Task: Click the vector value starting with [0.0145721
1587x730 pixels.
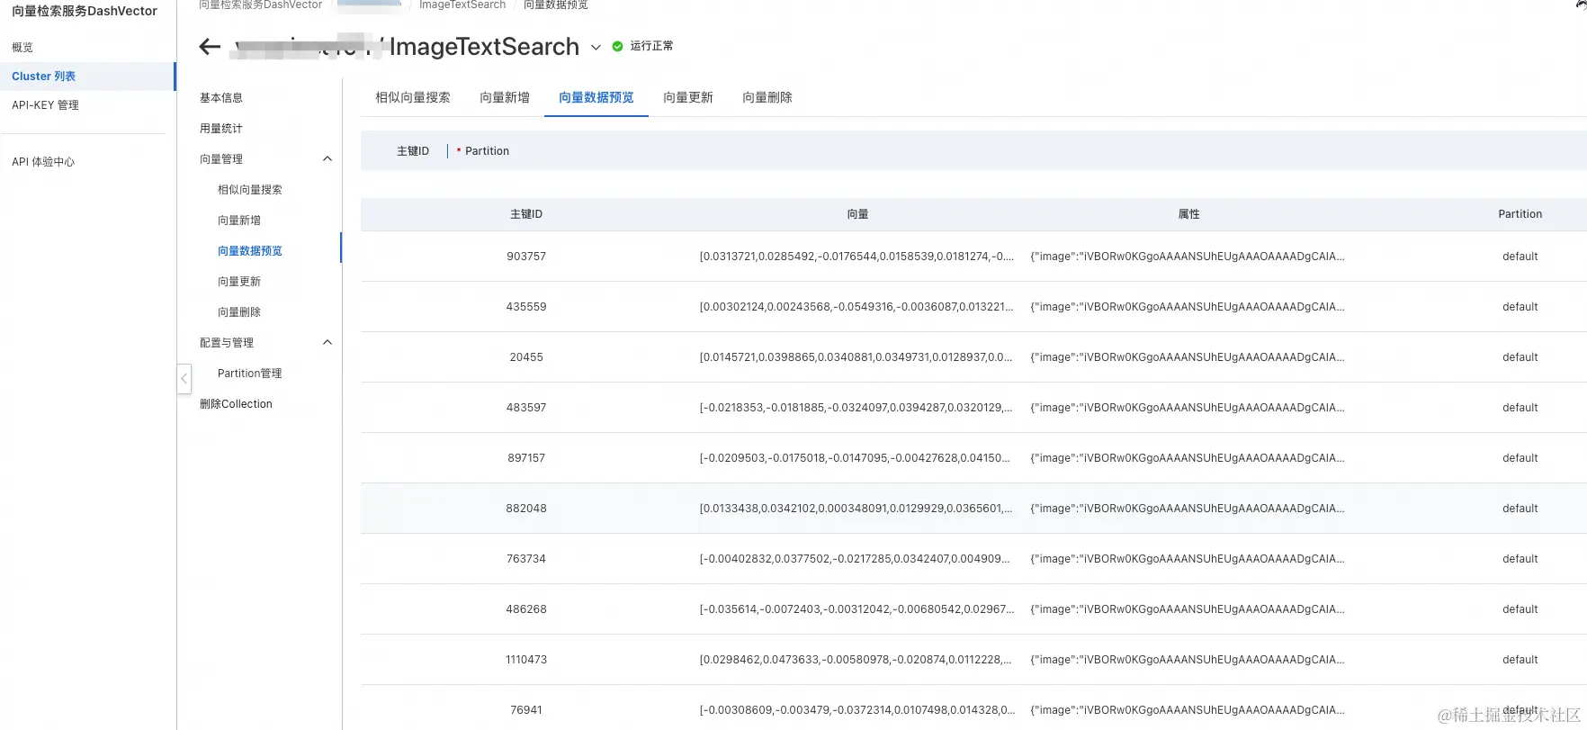Action: (x=856, y=357)
